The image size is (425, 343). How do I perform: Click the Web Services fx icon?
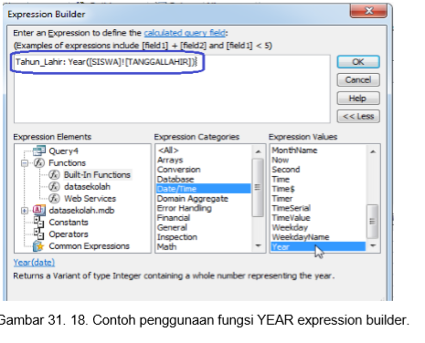pyautogui.click(x=54, y=198)
